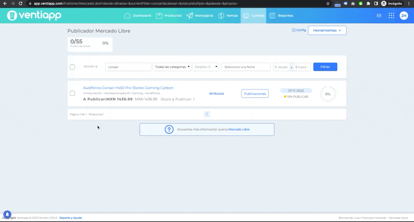Click the Ventiapp logo

click(34, 15)
